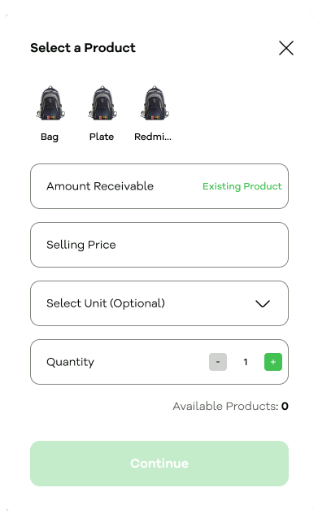The width and height of the screenshot is (318, 514).
Task: Close the Select a Product dialog
Action: (285, 48)
